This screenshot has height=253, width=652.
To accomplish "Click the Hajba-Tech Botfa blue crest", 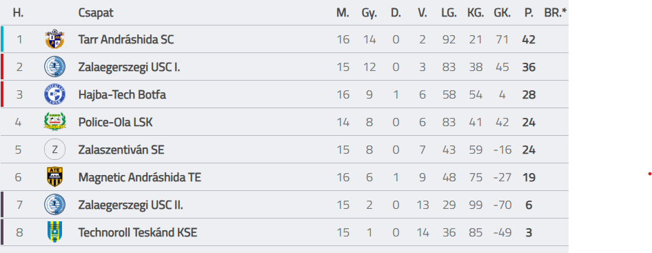I will (x=55, y=94).
